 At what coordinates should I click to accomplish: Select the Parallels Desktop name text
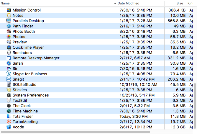click(28, 21)
